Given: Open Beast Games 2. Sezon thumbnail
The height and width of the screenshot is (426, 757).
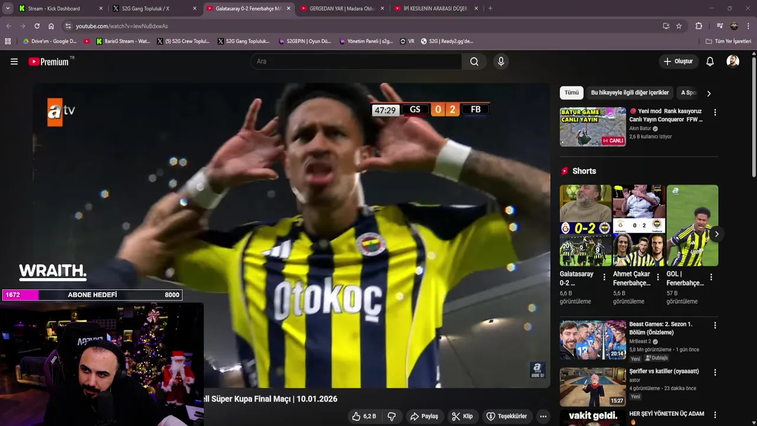Looking at the screenshot, I should point(593,340).
